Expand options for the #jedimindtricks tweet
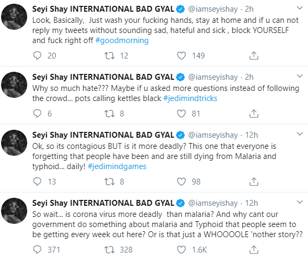The image size is (308, 260). (x=299, y=76)
